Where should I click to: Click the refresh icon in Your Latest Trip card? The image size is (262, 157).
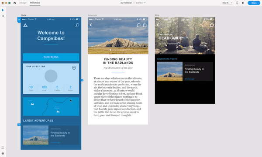74,68
